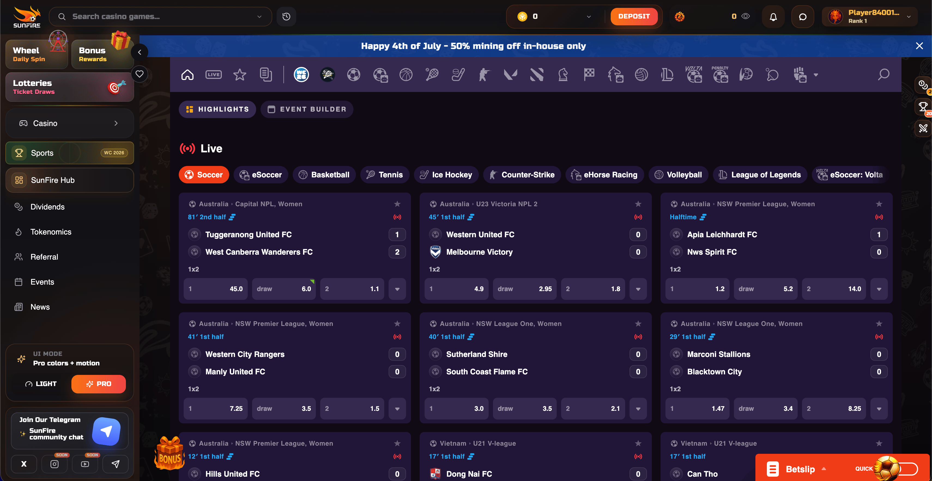Click the trophy icon on right edge
The width and height of the screenshot is (932, 481).
(x=923, y=107)
